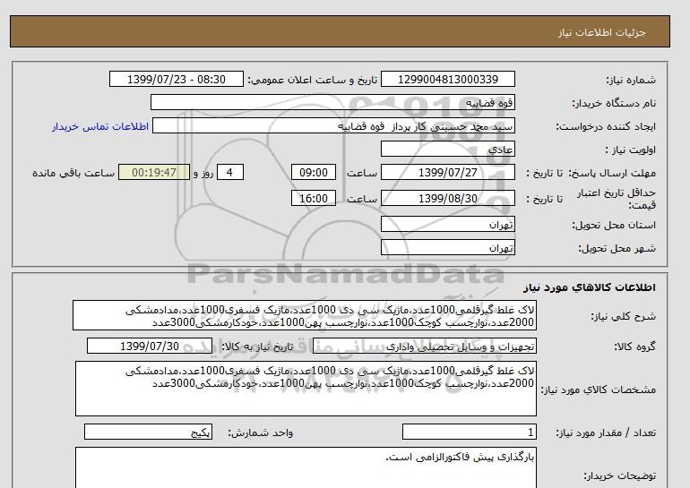The height and width of the screenshot is (488, 690).
Task: Select the delivery city field تهران
Action: [x=447, y=247]
